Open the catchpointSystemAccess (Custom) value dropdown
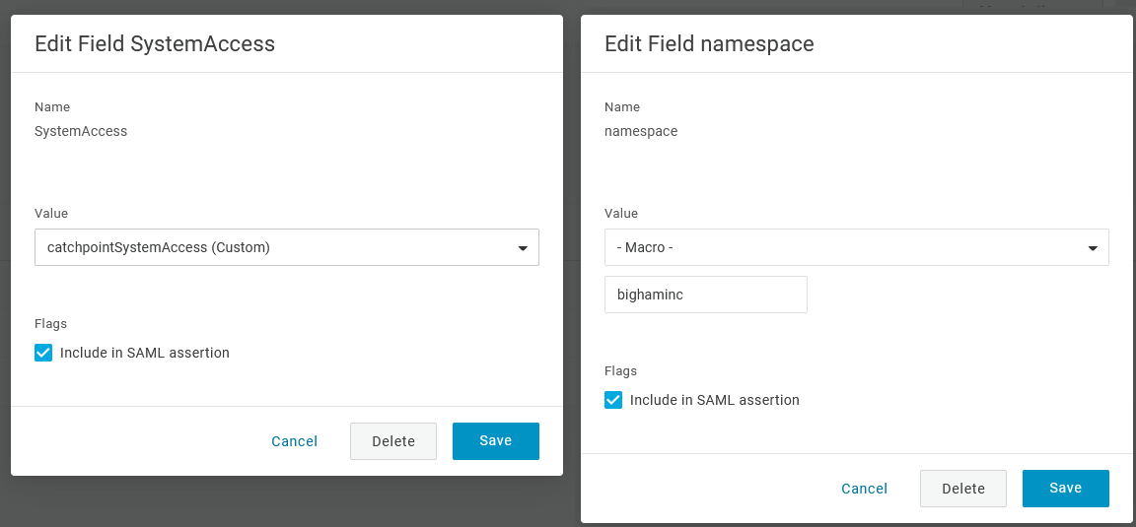Image resolution: width=1136 pixels, height=527 pixels. (x=287, y=247)
